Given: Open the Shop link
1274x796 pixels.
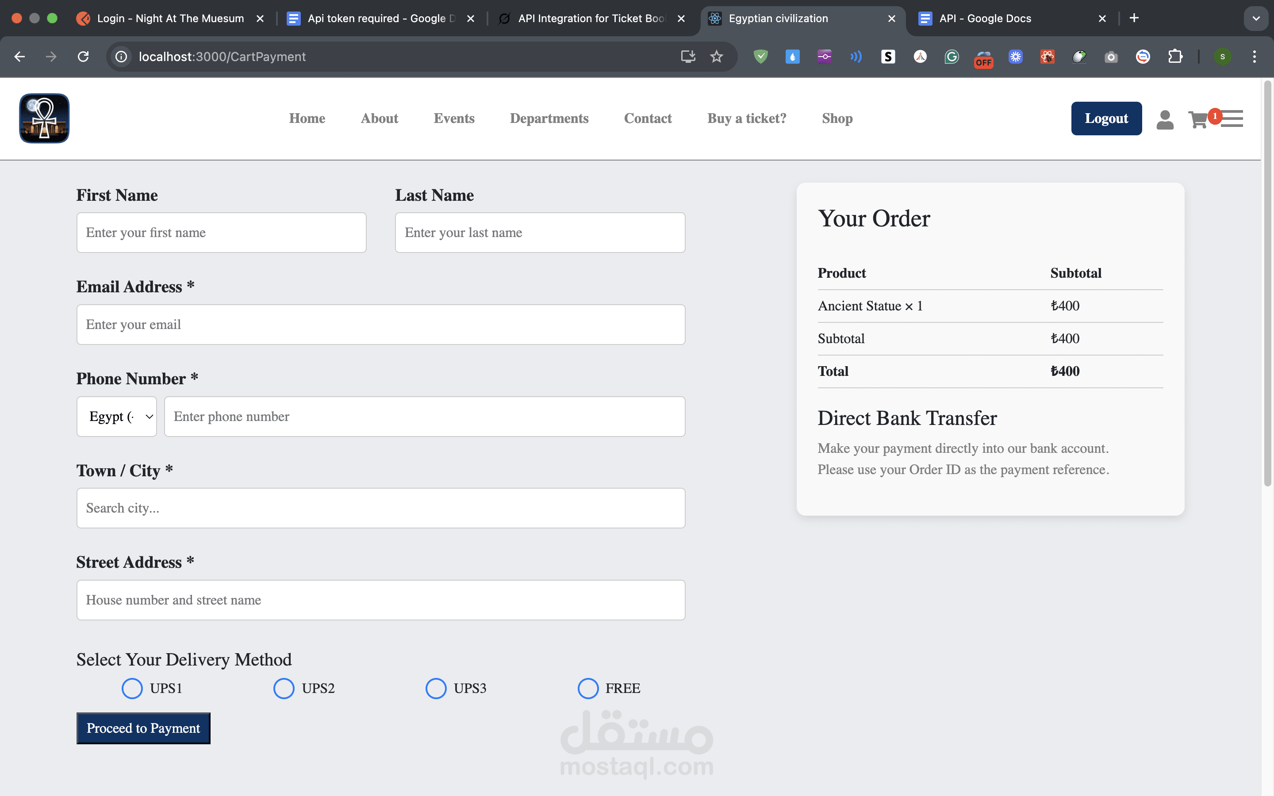Looking at the screenshot, I should click(x=837, y=119).
